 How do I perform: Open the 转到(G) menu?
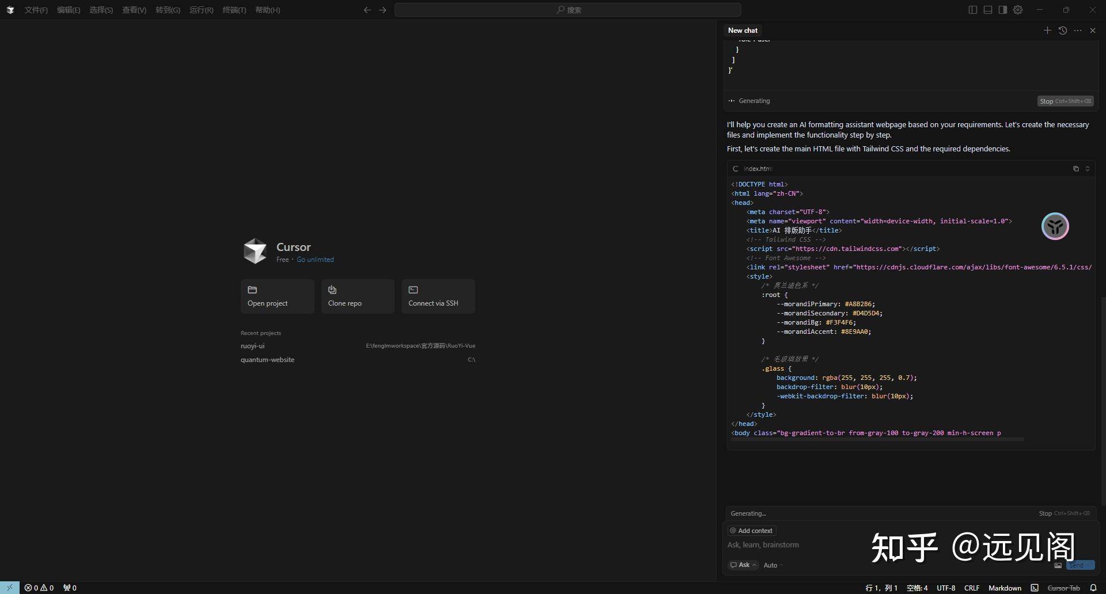[168, 10]
